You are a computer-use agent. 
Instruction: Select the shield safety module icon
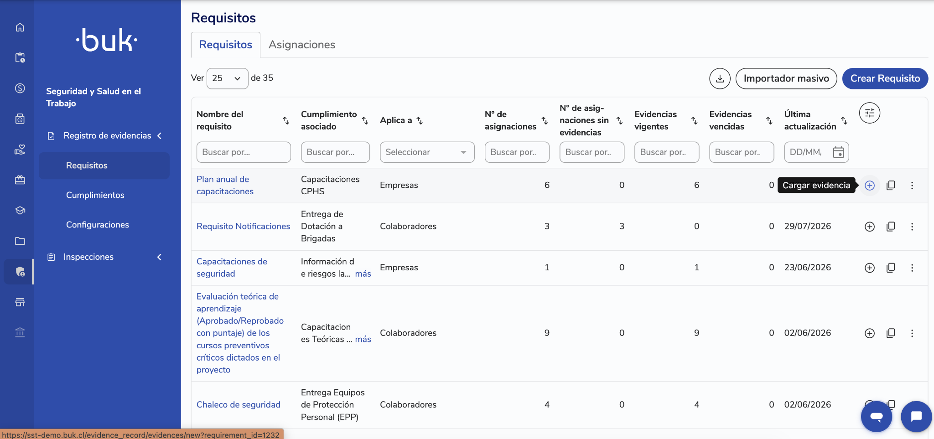20,272
